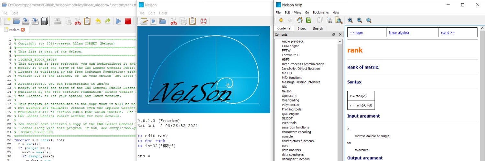Zoom in on the help page
The width and height of the screenshot is (485, 161).
click(x=350, y=20)
